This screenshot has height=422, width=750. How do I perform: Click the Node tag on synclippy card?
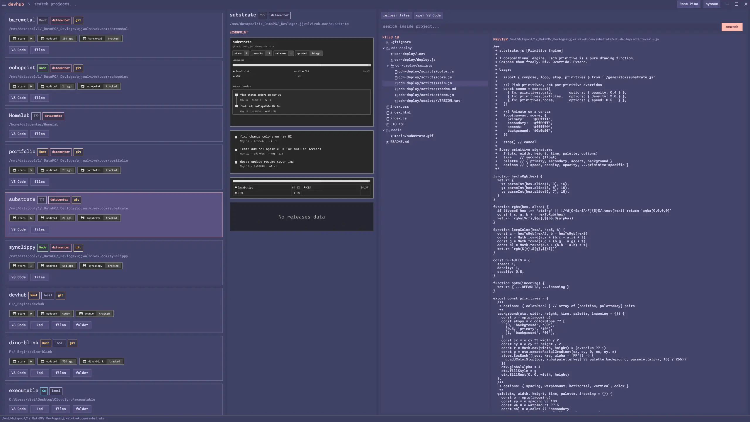click(x=42, y=248)
